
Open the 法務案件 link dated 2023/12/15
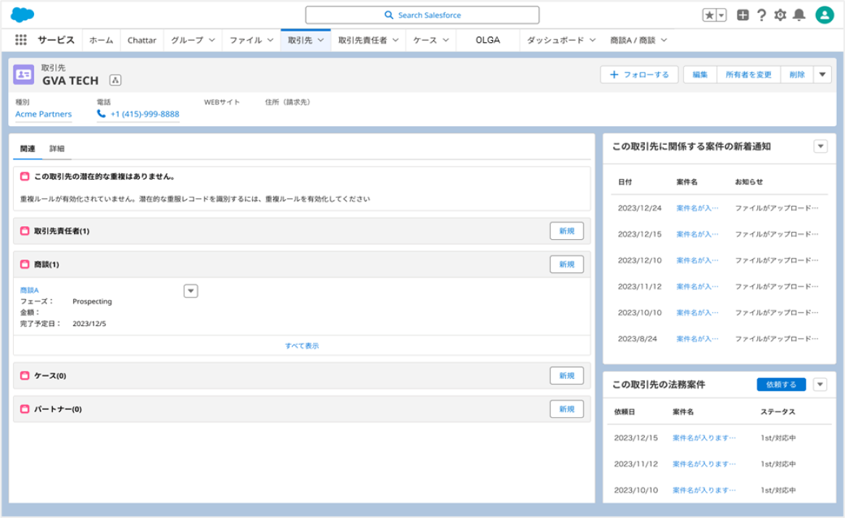704,438
